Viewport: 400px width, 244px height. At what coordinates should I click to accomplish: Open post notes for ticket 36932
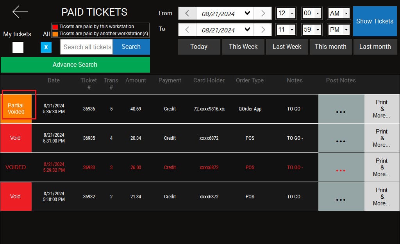(x=341, y=197)
